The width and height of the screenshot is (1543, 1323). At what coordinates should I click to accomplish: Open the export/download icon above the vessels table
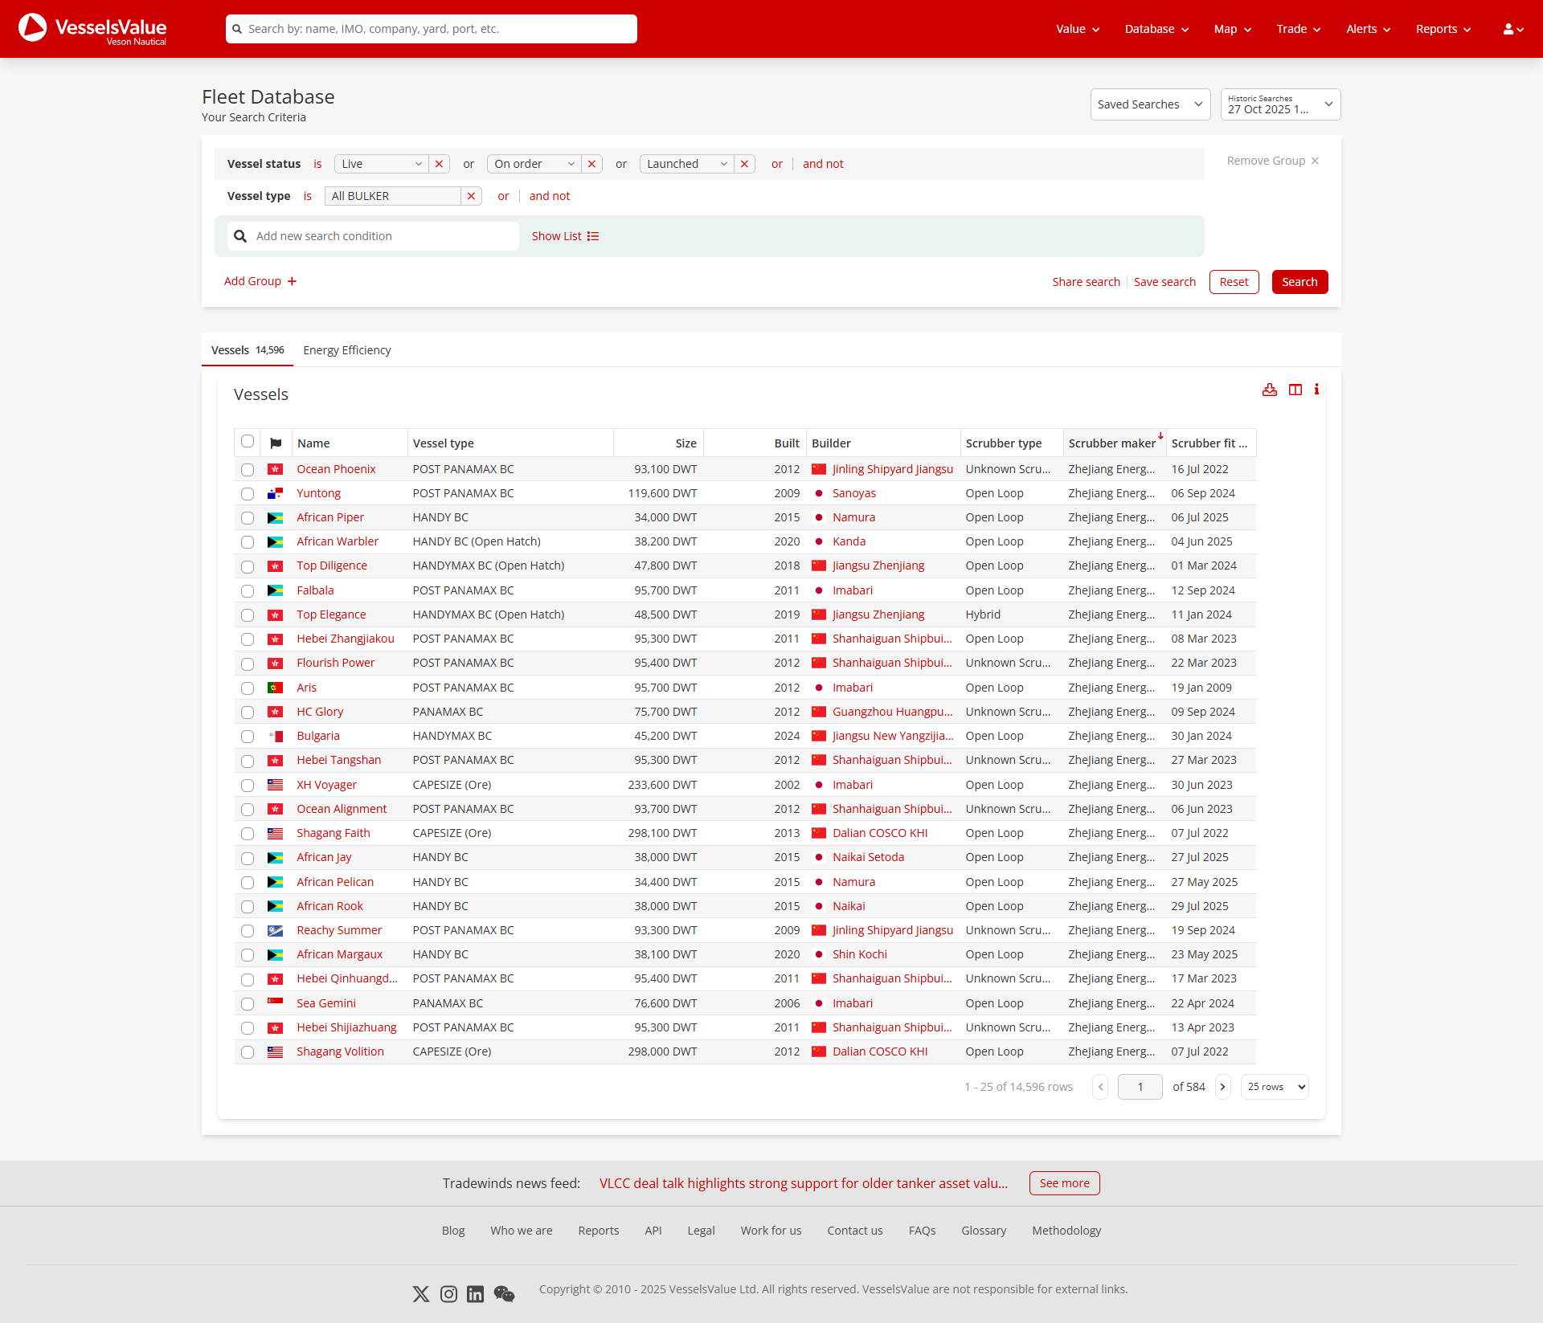click(x=1270, y=390)
